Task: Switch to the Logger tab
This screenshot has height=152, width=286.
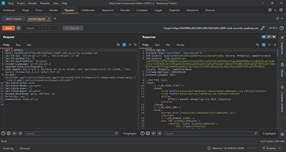Action: pyautogui.click(x=159, y=10)
